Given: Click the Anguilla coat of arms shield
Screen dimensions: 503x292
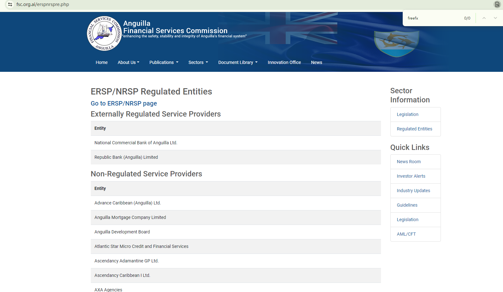Looking at the screenshot, I should point(396,43).
